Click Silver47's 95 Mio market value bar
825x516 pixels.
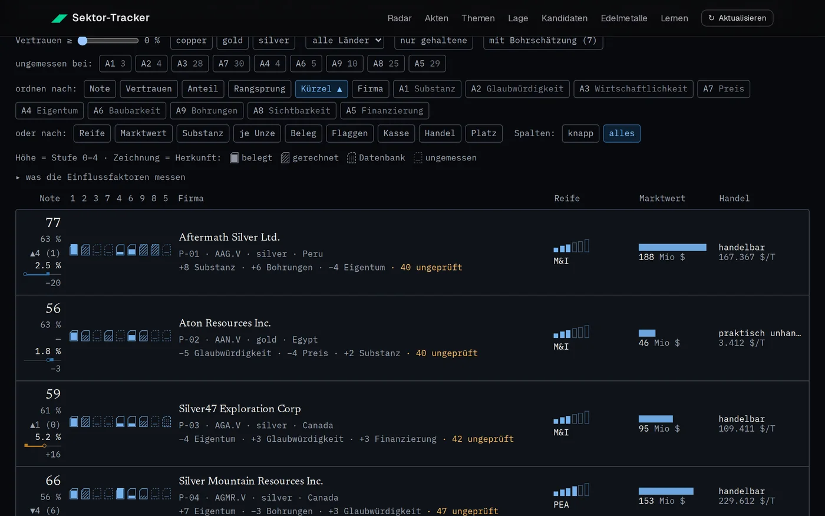click(x=656, y=419)
